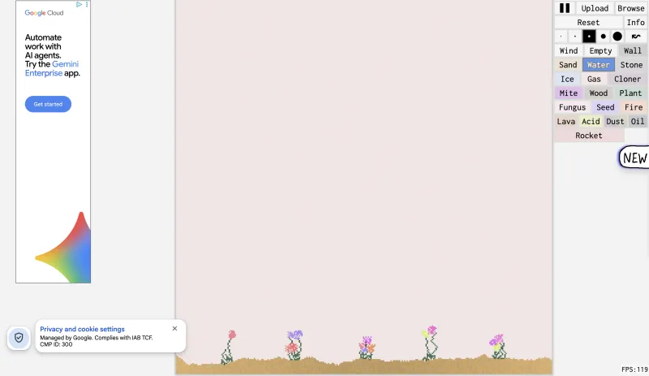The width and height of the screenshot is (649, 376).
Task: Select the second smallest brush size
Action: tap(575, 37)
